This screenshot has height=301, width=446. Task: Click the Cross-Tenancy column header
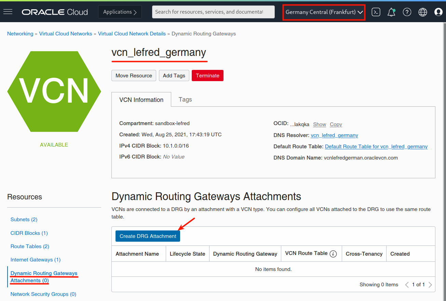coord(364,254)
